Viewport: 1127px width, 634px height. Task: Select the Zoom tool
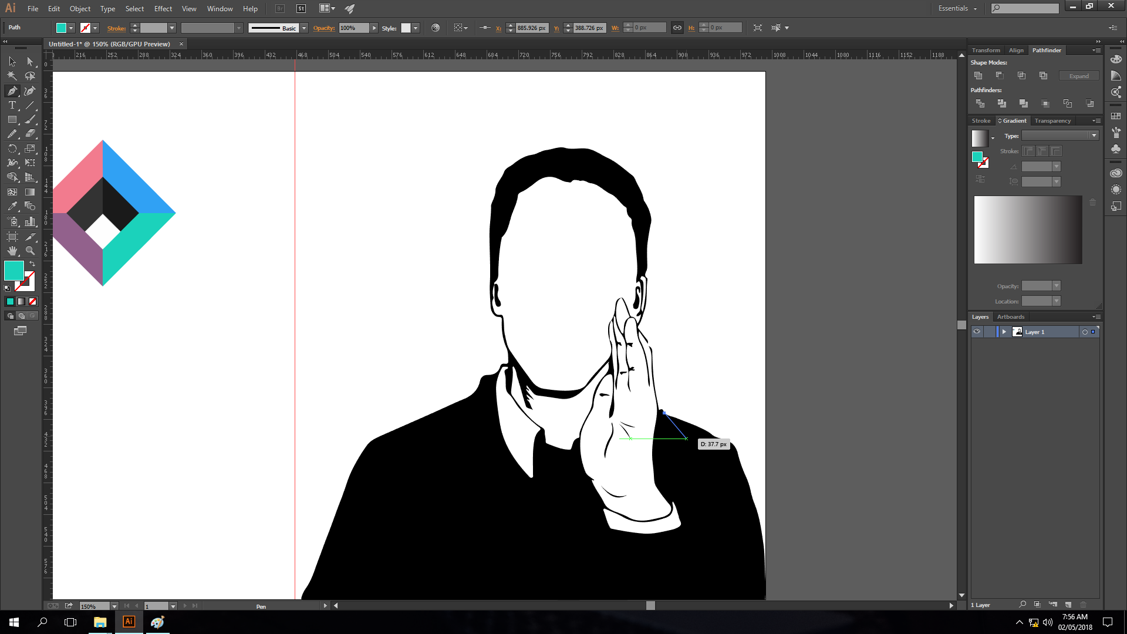[30, 251]
